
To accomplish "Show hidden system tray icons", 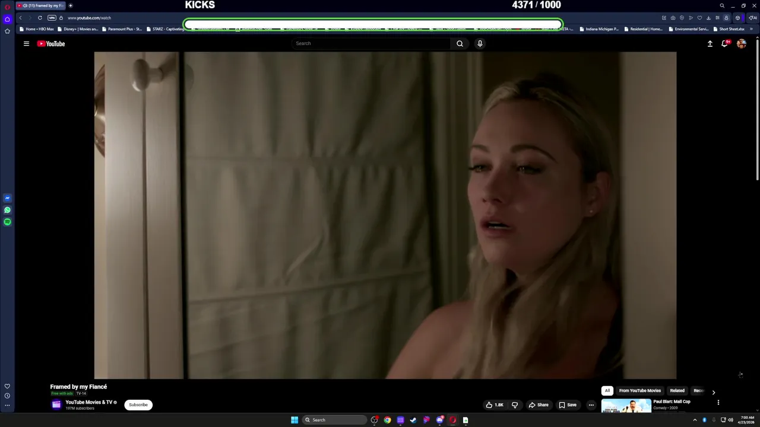I will (x=695, y=420).
